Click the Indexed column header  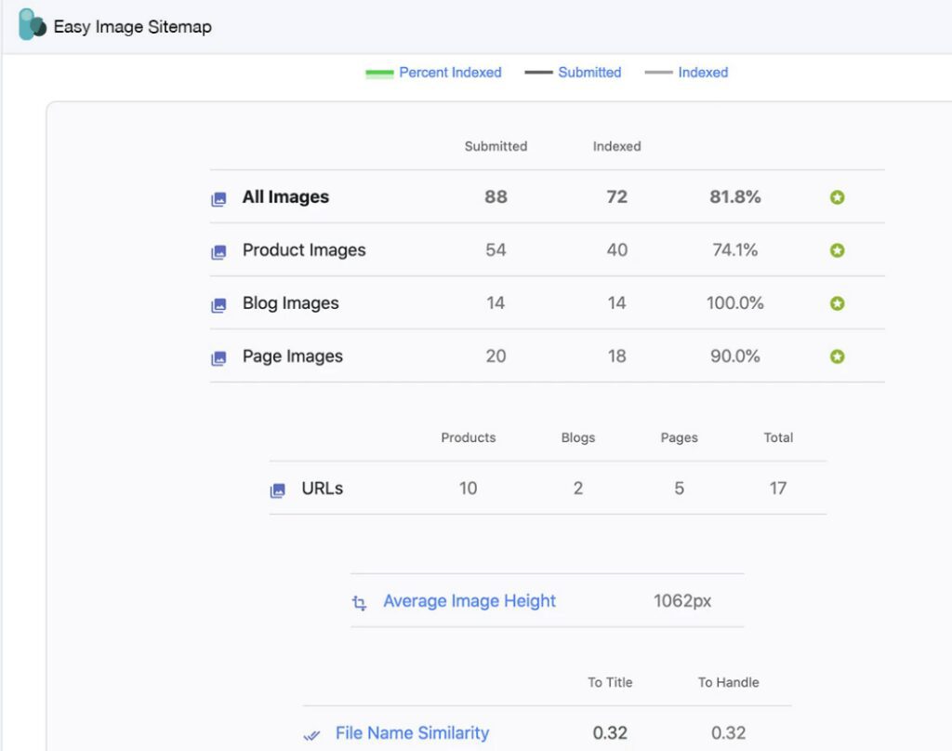click(616, 146)
